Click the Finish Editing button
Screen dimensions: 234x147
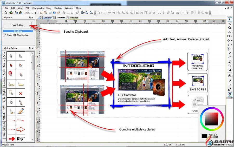coord(18,25)
